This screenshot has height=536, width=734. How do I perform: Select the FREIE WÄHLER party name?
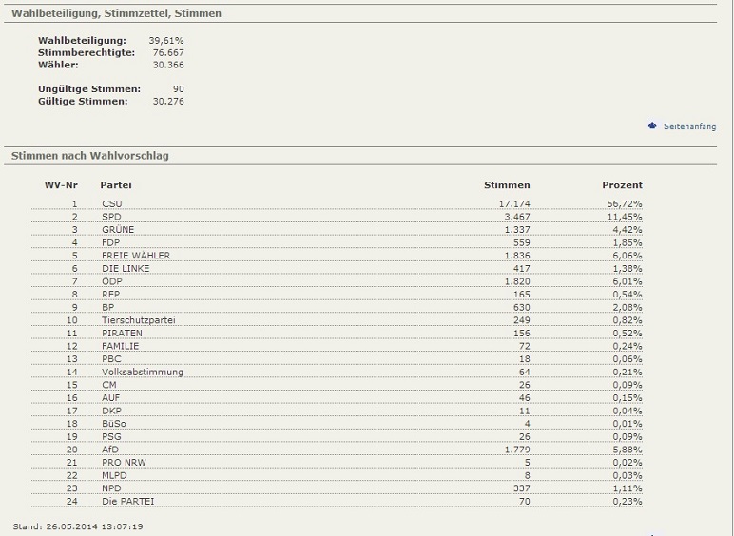(x=136, y=256)
